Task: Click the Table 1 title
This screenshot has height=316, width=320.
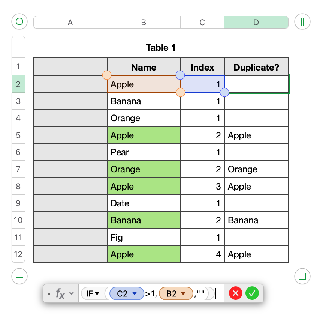Action: click(160, 48)
